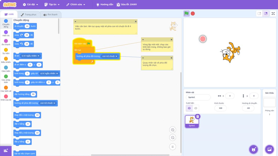
Task: Zoom out of the code workspace
Action: pyautogui.click(x=173, y=138)
